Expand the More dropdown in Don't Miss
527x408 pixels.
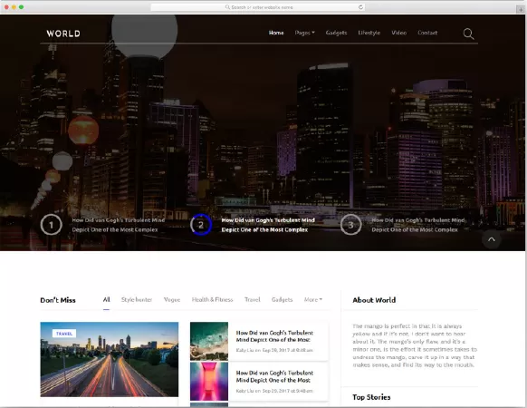(x=313, y=299)
